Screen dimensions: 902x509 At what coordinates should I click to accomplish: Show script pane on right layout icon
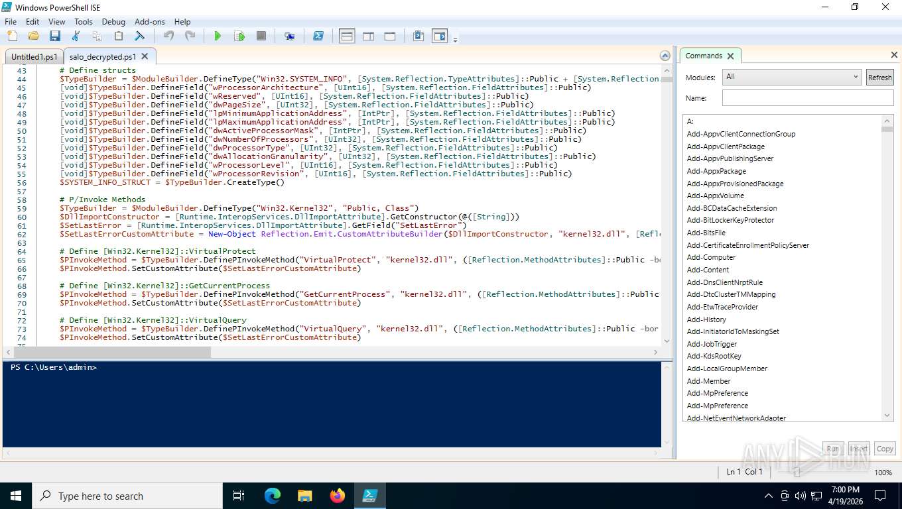(369, 36)
